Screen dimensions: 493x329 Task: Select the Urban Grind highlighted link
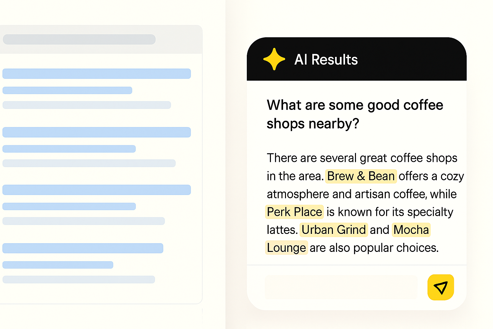click(333, 230)
